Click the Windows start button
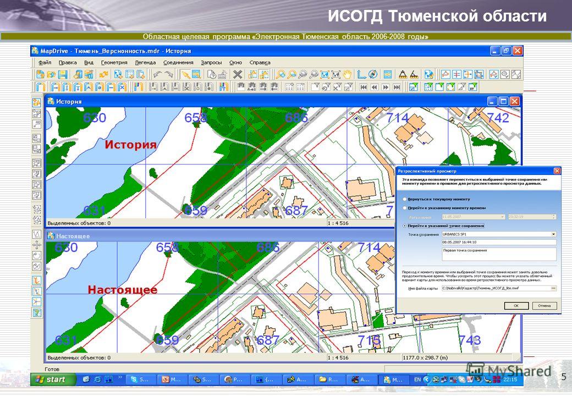Image resolution: width=572 pixels, height=396 pixels. coord(53,380)
